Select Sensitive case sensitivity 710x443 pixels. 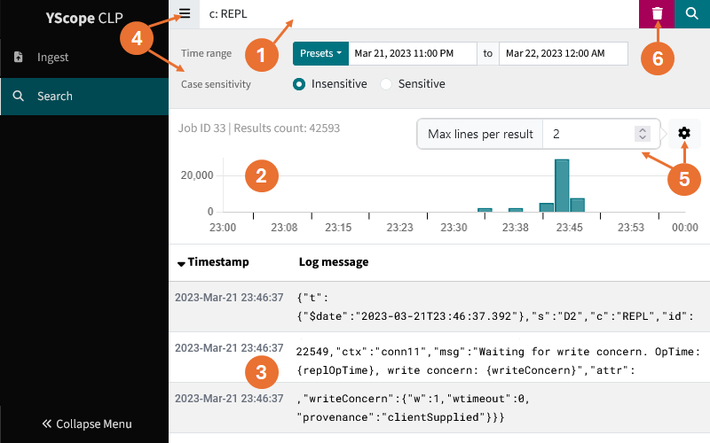coord(386,84)
